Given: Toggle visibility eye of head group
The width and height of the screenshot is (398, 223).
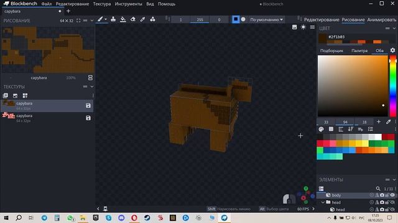Looking at the screenshot, I should tap(392, 203).
